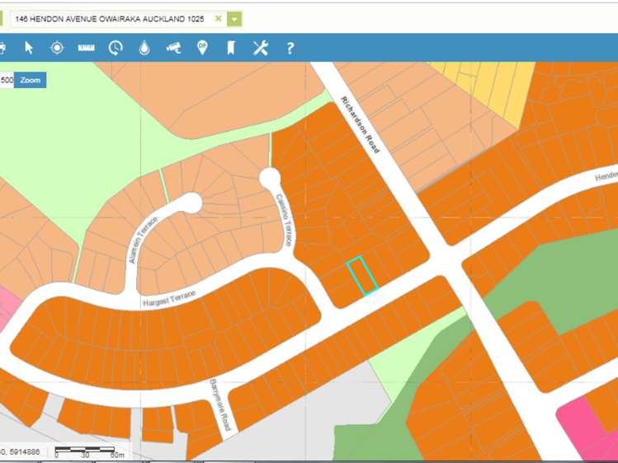Click the Richardson Road label on map

(361, 125)
